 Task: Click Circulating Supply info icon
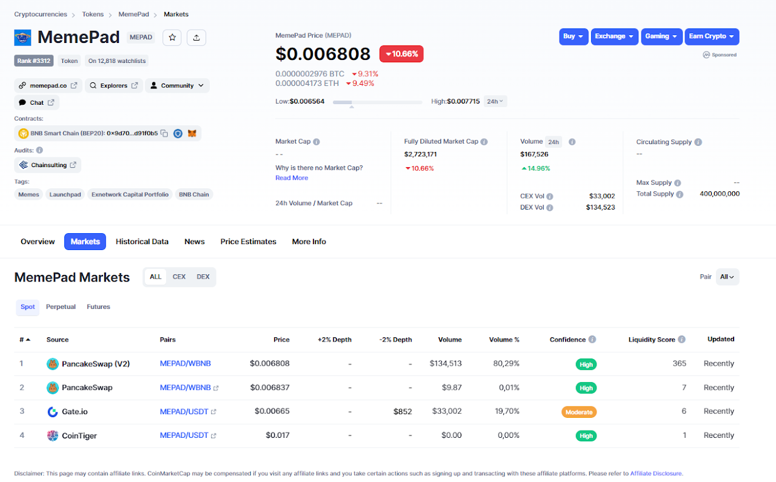click(698, 142)
